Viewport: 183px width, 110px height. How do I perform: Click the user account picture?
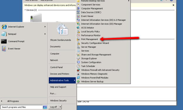(x=62, y=29)
